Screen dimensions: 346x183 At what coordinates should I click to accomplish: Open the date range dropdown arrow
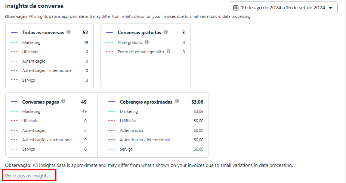330,8
